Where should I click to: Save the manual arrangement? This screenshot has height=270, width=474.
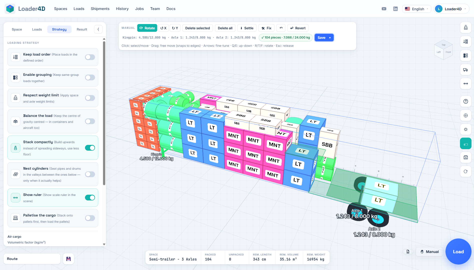pos(324,38)
